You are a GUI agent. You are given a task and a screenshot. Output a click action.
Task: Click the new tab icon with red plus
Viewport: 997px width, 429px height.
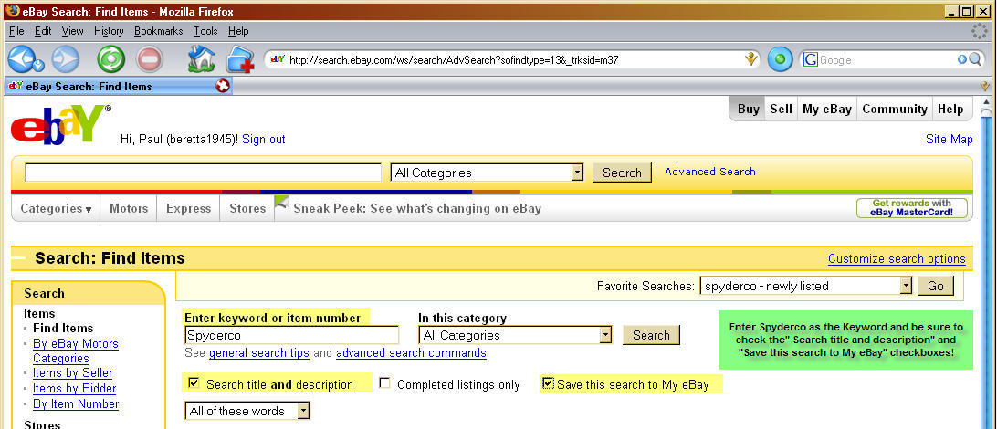(240, 59)
